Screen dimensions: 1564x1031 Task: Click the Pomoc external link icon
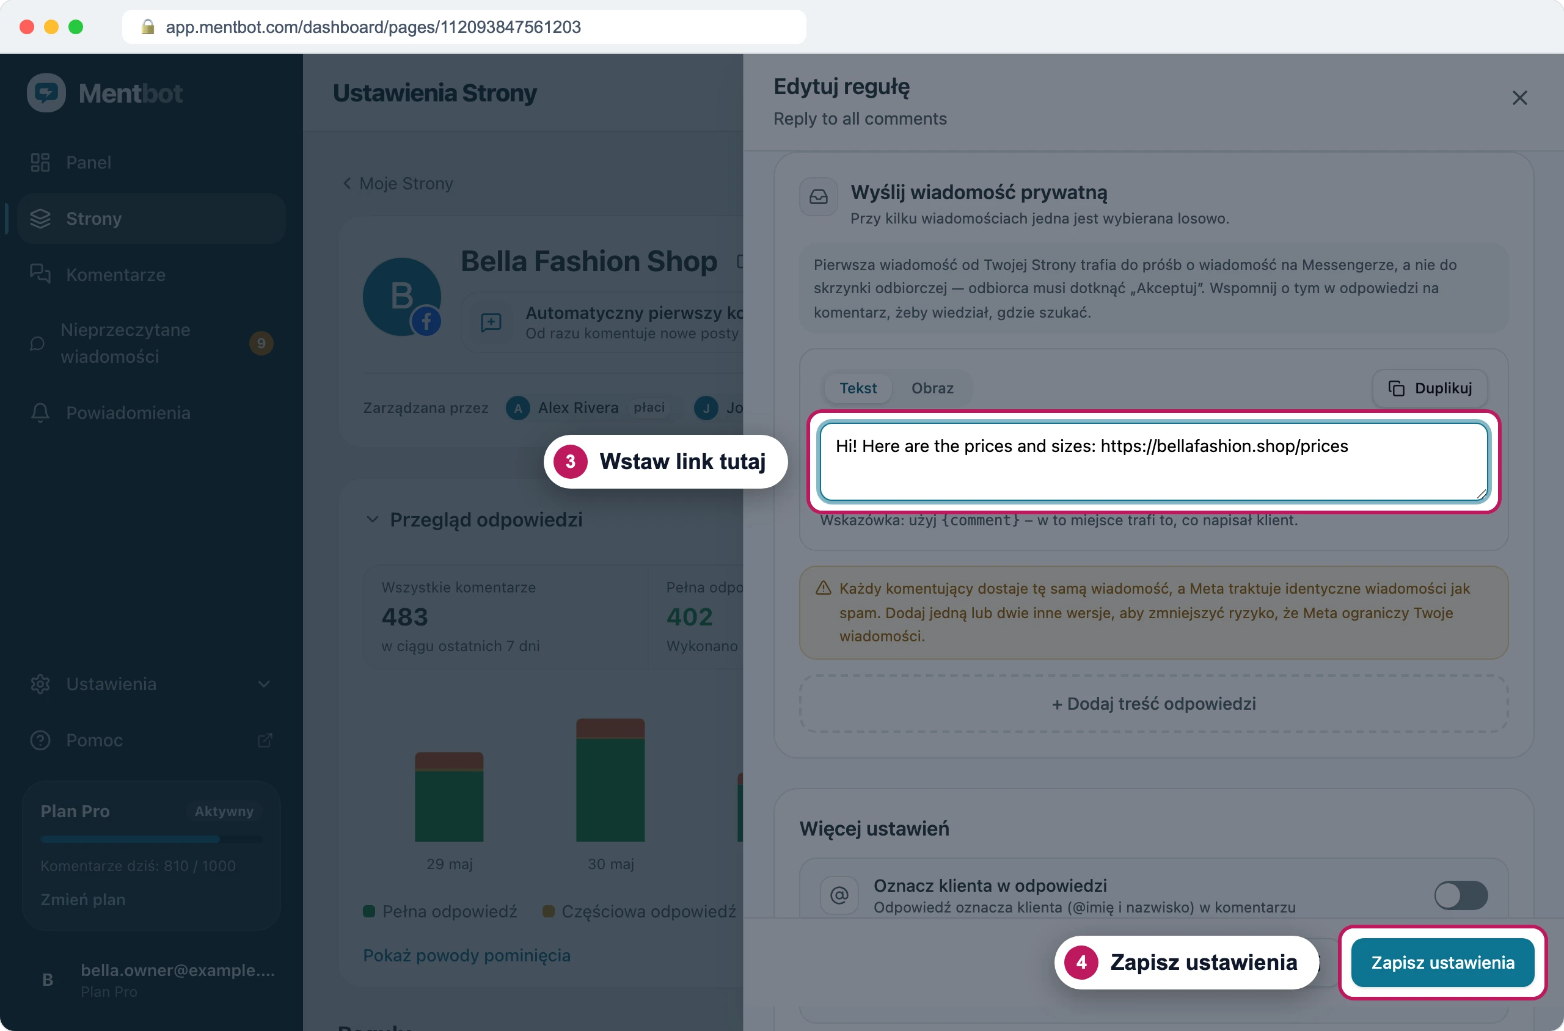coord(265,740)
